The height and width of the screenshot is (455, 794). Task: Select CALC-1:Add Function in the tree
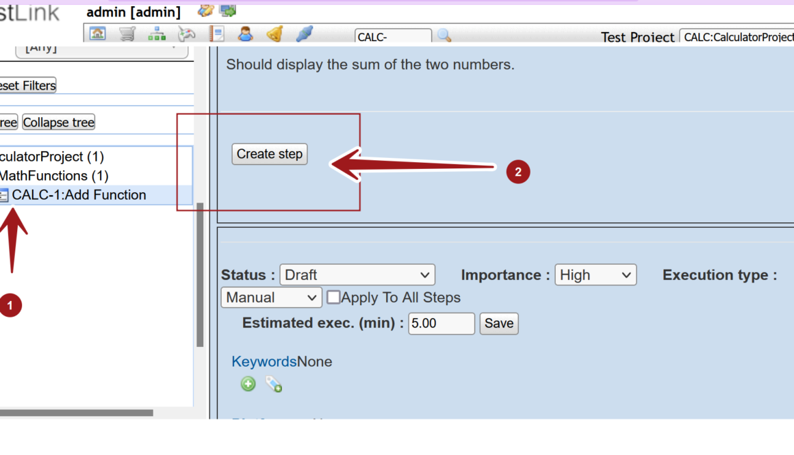click(x=79, y=195)
